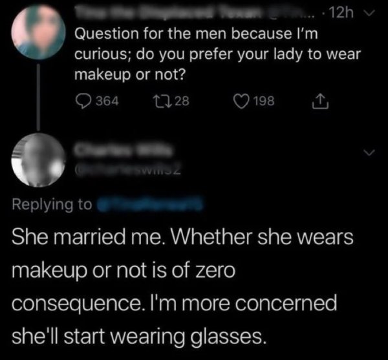Like the makeup question tweet via heart icon
388x360 pixels.
click(241, 101)
